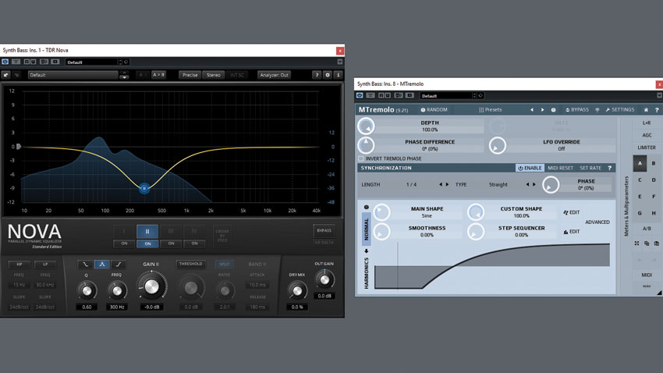
Task: Open MTremolo SETTINGS
Action: click(x=620, y=109)
